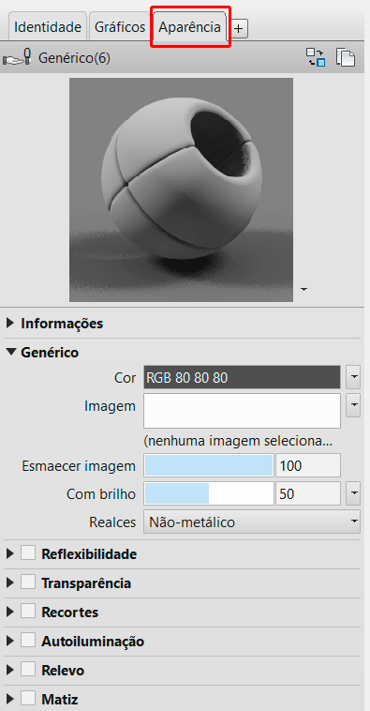Collapse the Genérico section
The image size is (370, 711).
[x=11, y=352]
